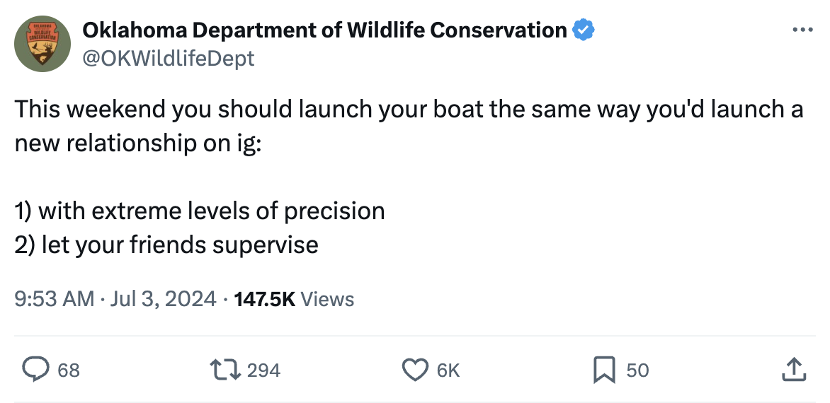The width and height of the screenshot is (830, 403).
Task: Select the line "with extreme levels of precision"
Action: pos(211,211)
